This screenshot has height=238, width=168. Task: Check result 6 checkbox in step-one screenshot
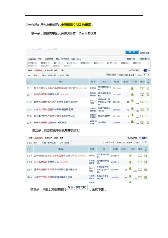tap(28, 123)
